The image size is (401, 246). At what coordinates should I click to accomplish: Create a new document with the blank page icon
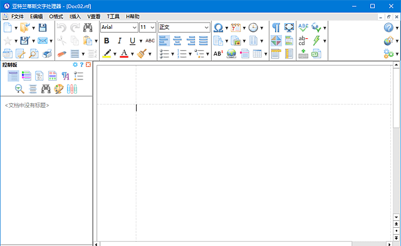pos(8,28)
